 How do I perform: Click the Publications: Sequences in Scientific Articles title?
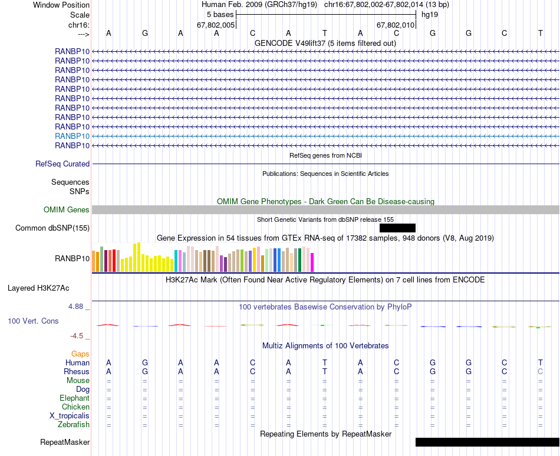coord(325,174)
